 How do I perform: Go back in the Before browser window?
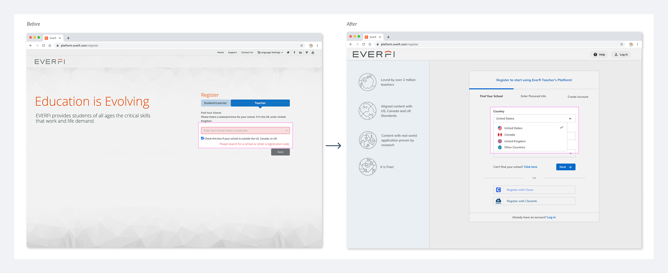pos(31,46)
